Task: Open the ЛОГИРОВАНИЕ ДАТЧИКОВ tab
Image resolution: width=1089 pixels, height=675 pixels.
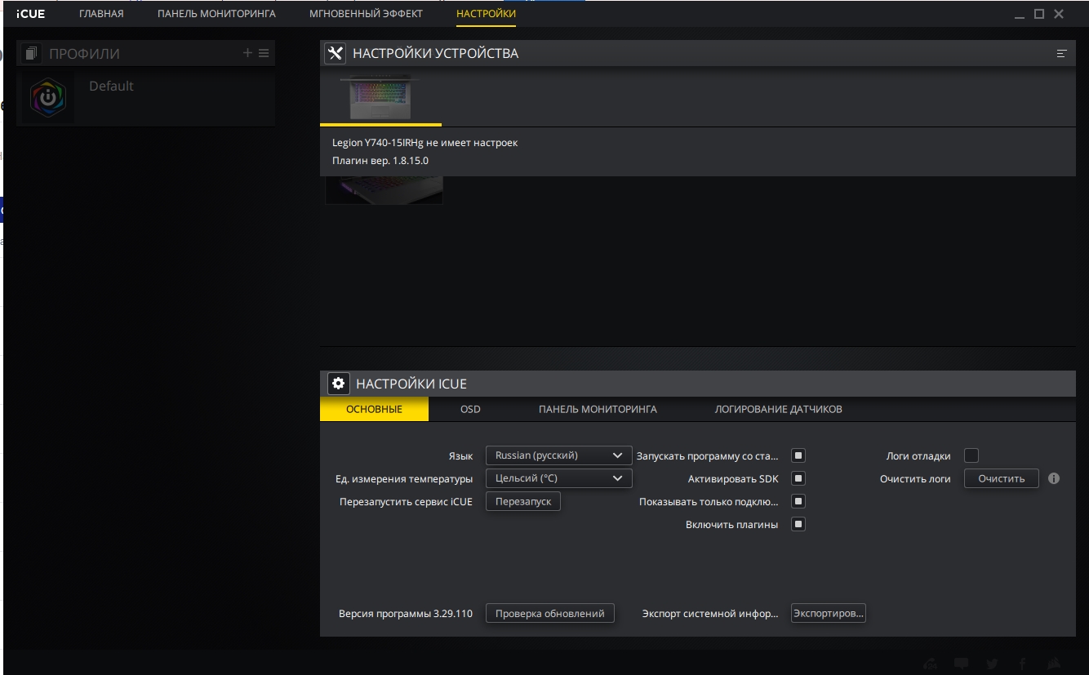Action: point(778,409)
